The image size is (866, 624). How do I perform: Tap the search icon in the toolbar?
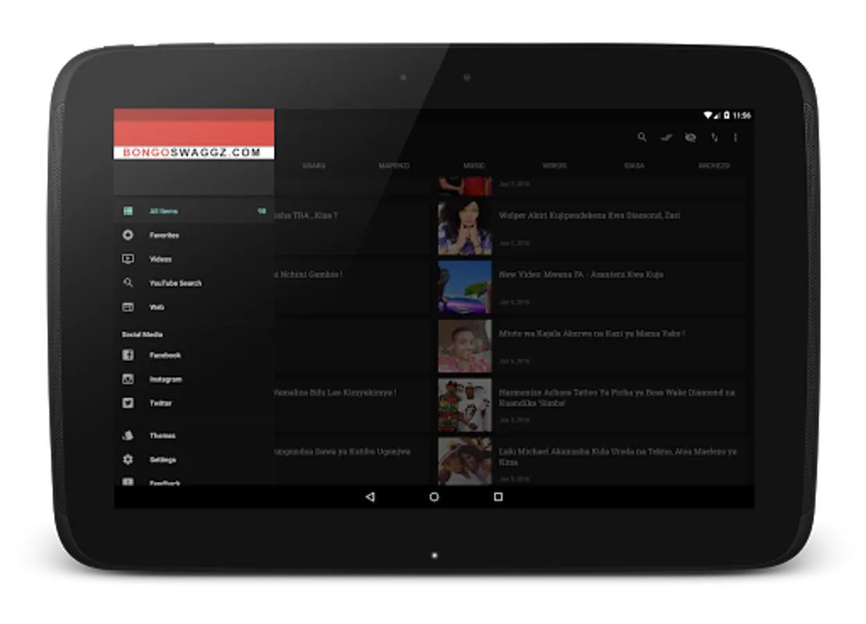coord(642,137)
